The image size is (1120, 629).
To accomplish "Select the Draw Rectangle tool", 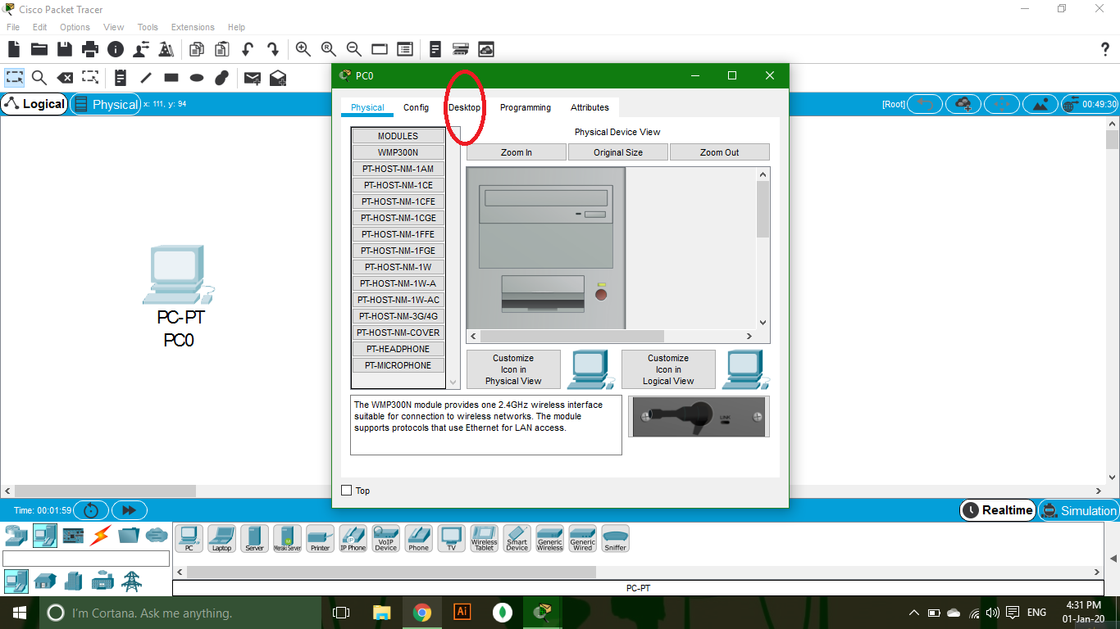I will pyautogui.click(x=171, y=78).
